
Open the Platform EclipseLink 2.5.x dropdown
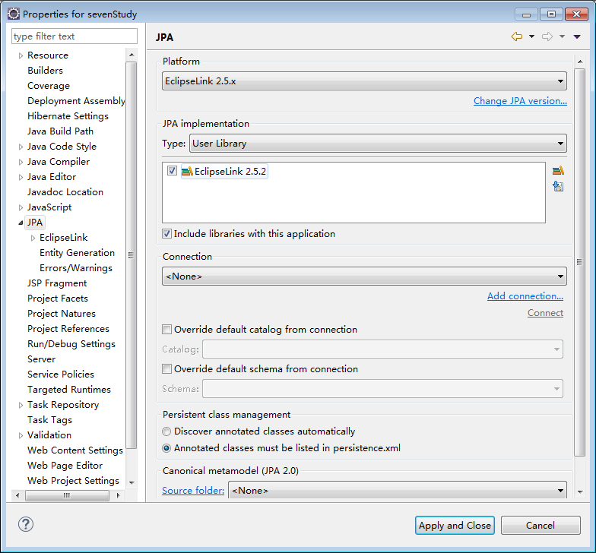[364, 81]
